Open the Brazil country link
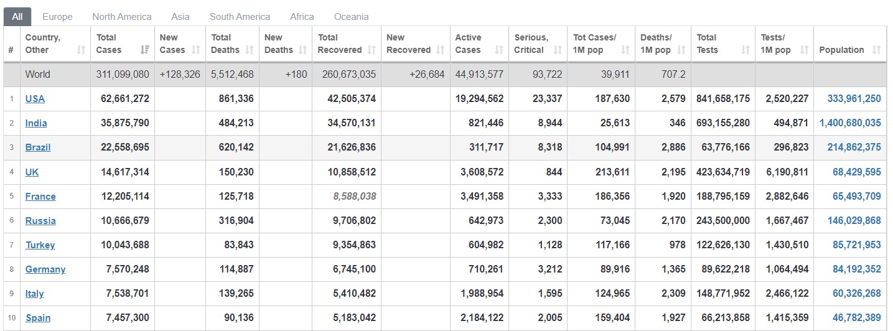Viewport: 893px width, 331px height. coord(38,147)
